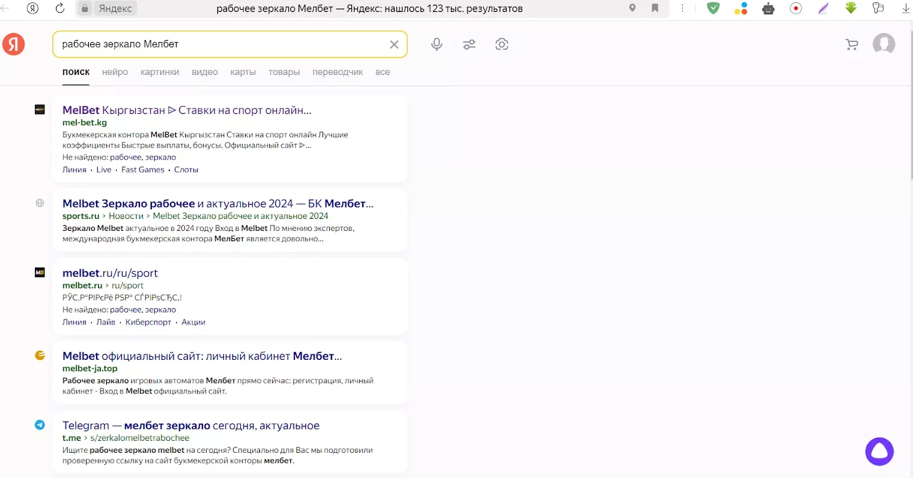Click the colorful dots extension icon
This screenshot has width=913, height=478.
[741, 8]
